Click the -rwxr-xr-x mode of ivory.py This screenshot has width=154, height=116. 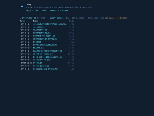tap(26, 63)
